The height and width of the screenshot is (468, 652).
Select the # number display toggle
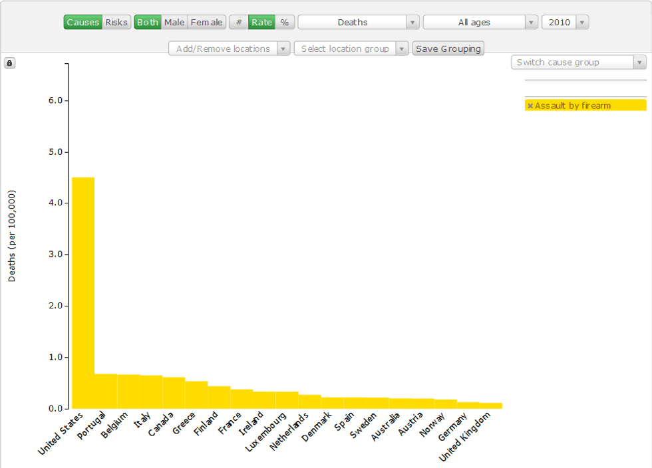pyautogui.click(x=239, y=23)
